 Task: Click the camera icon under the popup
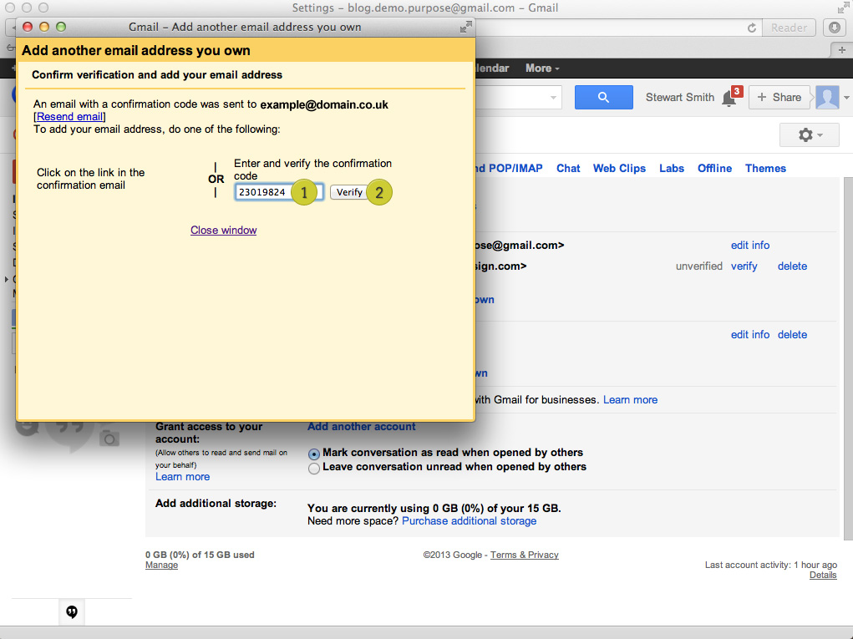pos(109,438)
